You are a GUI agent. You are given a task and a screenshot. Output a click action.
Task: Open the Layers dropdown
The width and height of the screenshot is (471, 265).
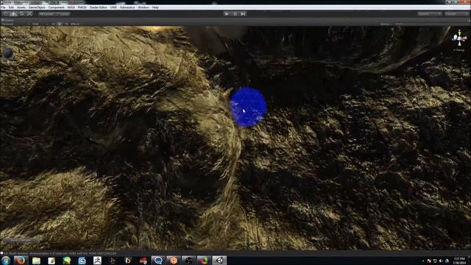430,14
